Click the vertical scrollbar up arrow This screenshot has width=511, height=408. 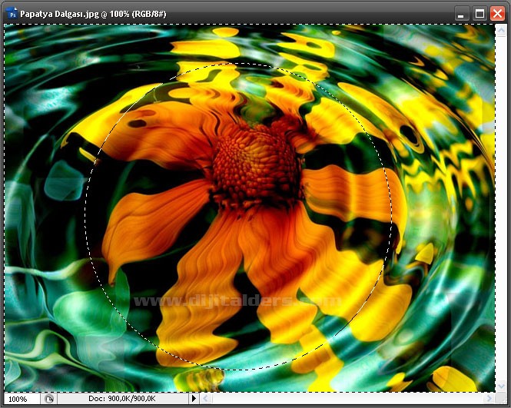[x=501, y=31]
